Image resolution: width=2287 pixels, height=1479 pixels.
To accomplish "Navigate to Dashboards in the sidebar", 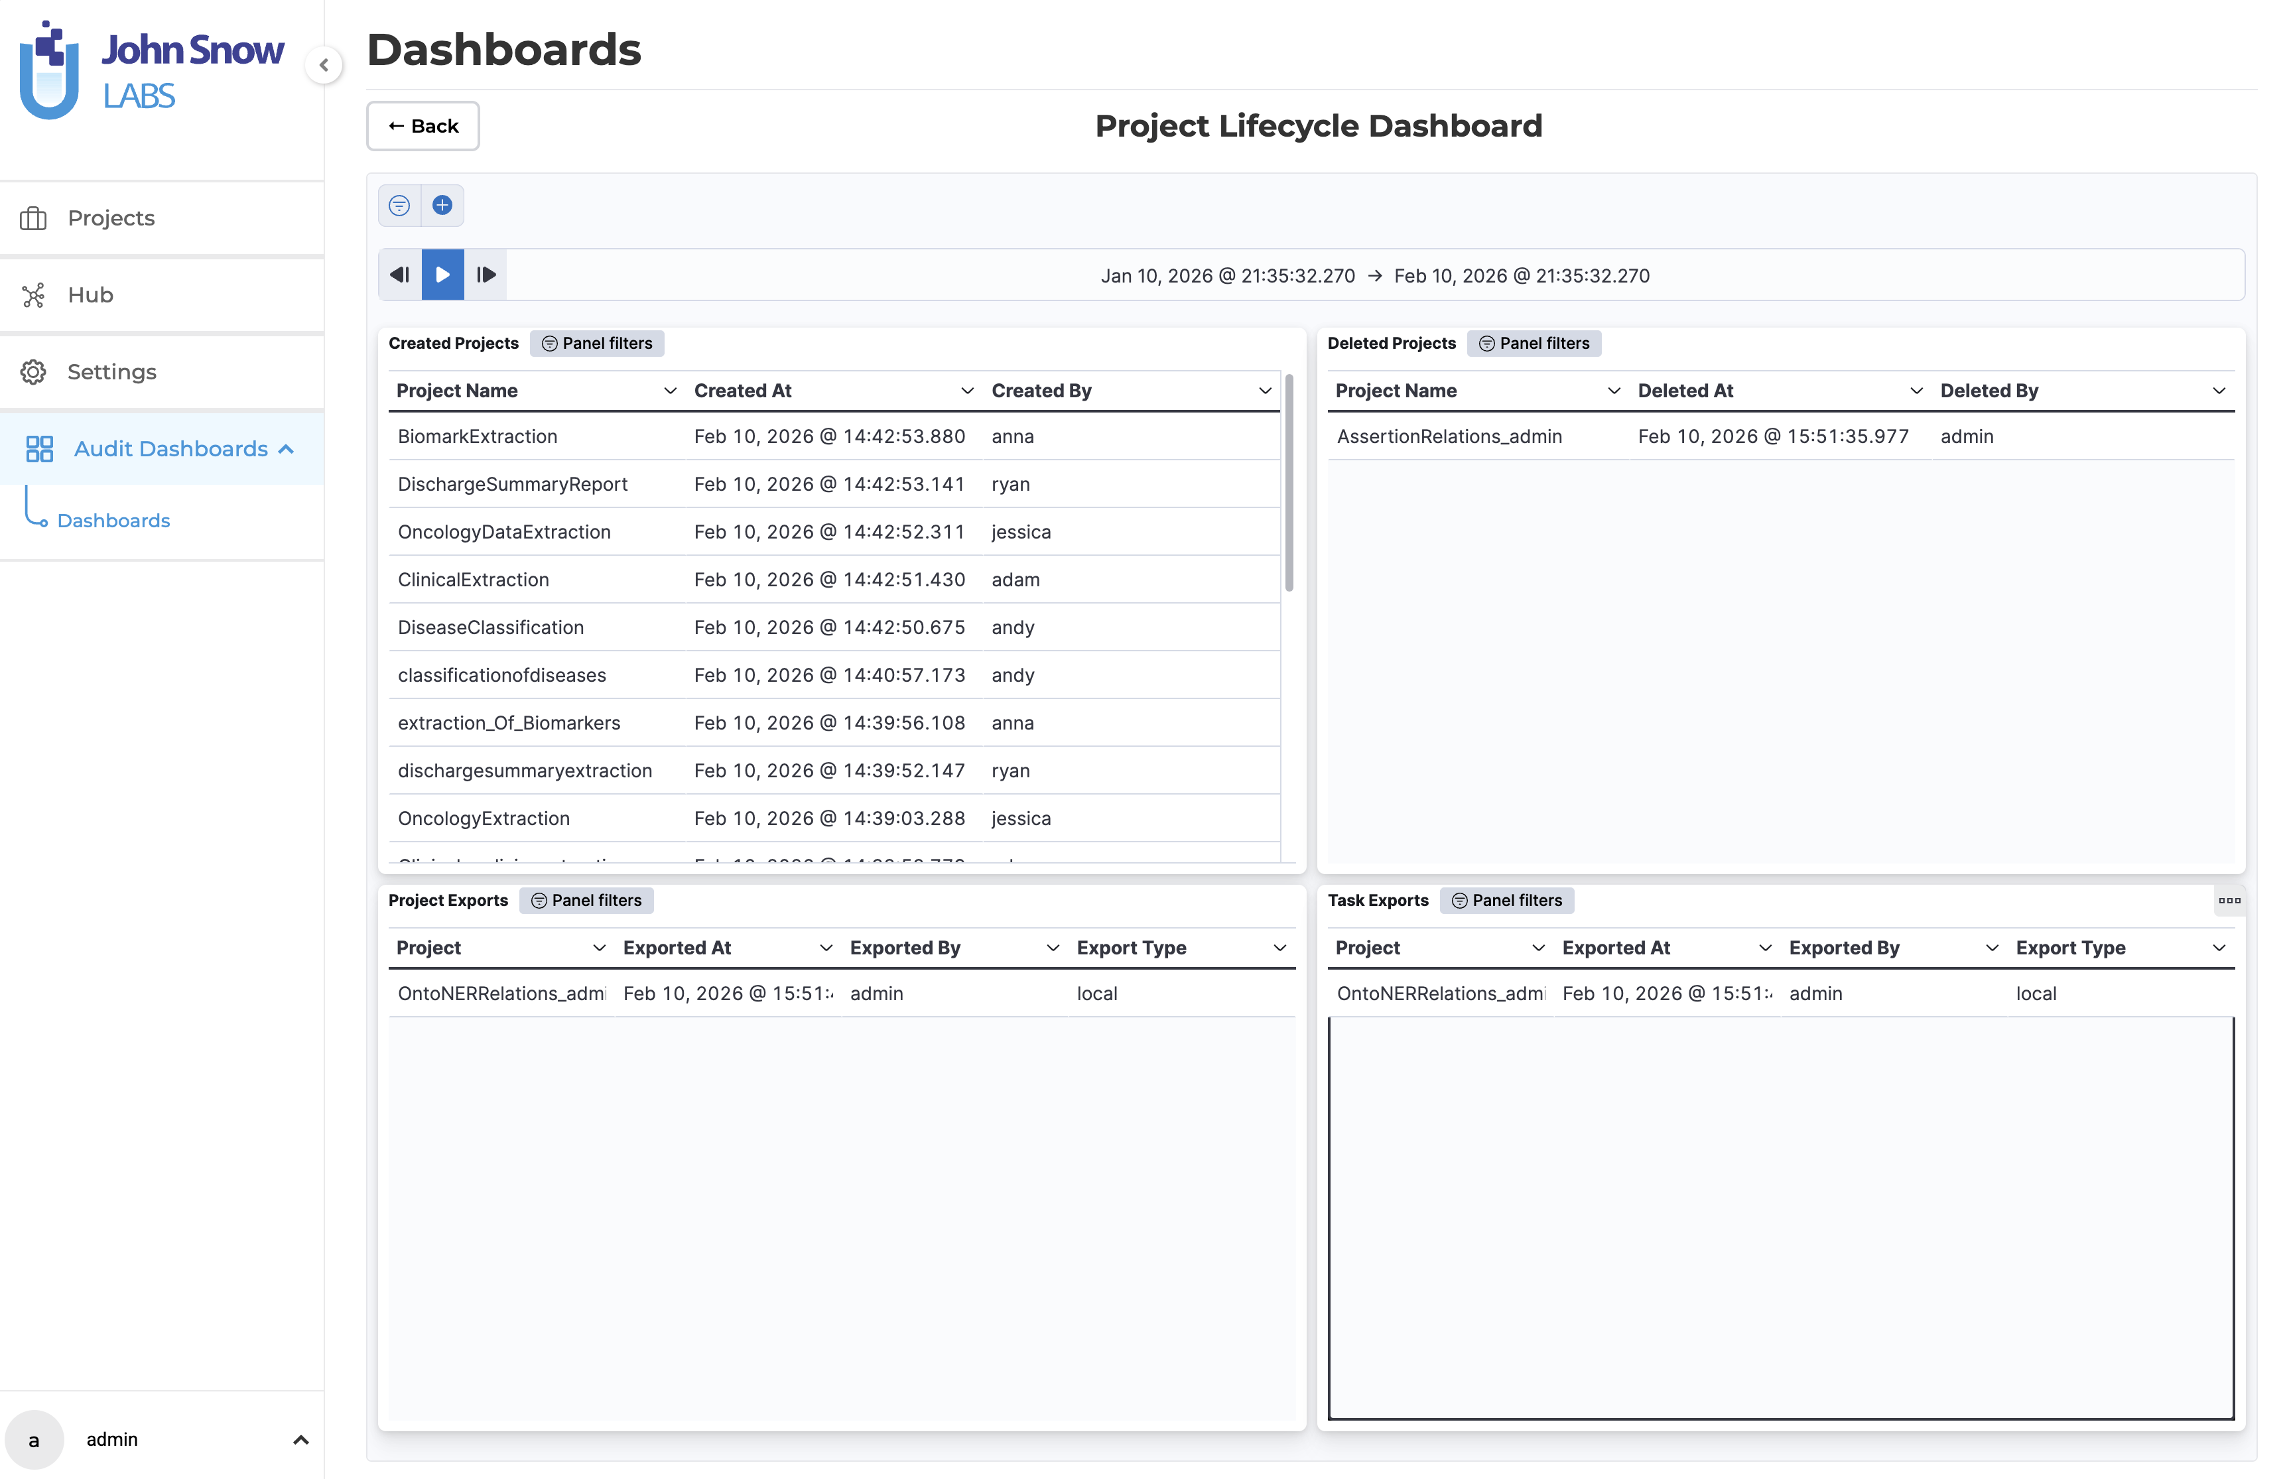I will [113, 519].
